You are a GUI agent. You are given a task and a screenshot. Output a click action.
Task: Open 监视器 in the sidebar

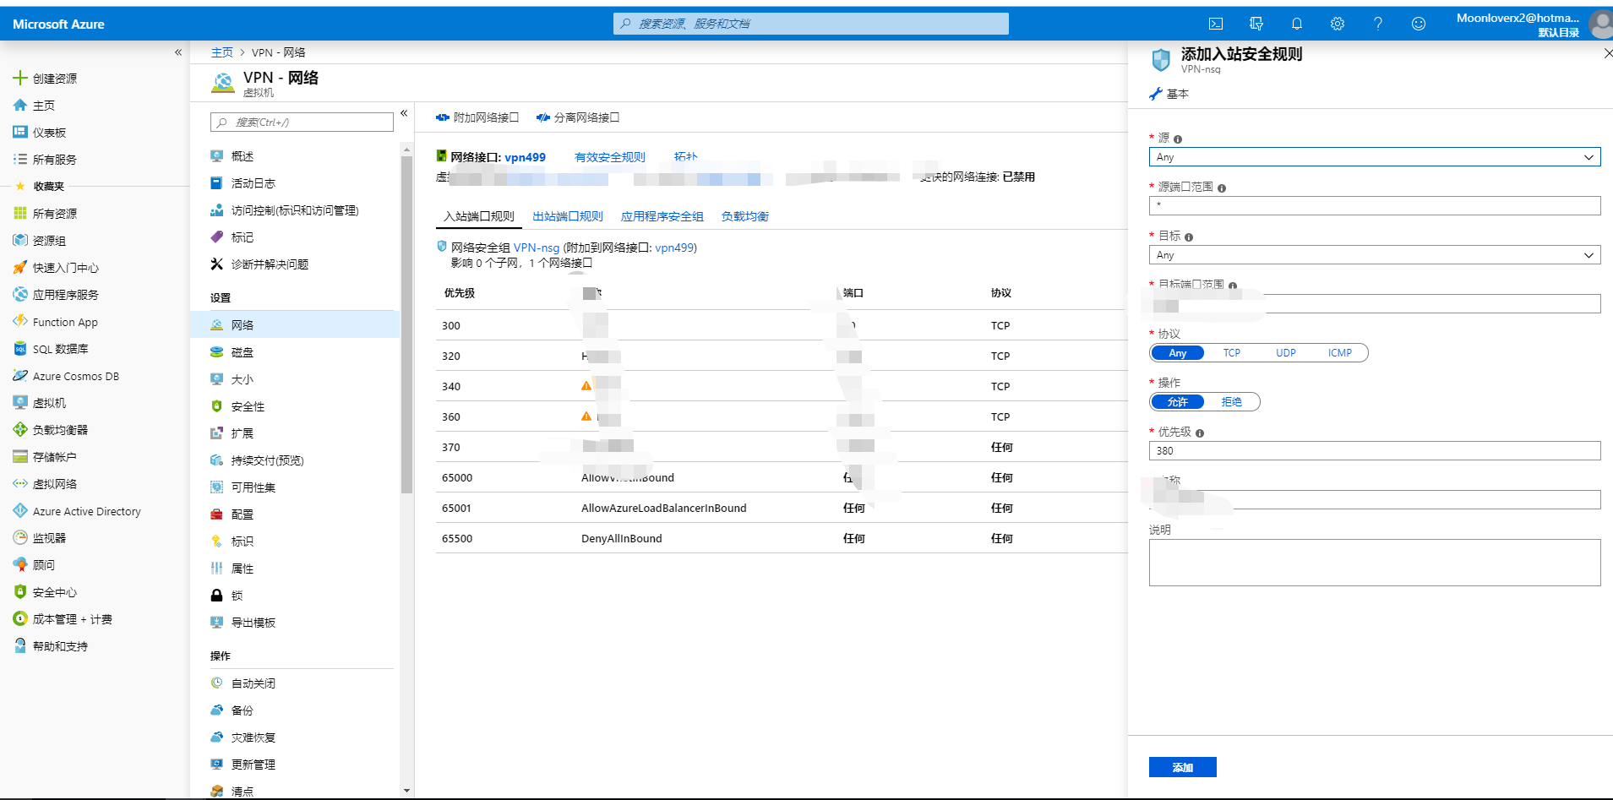[49, 538]
